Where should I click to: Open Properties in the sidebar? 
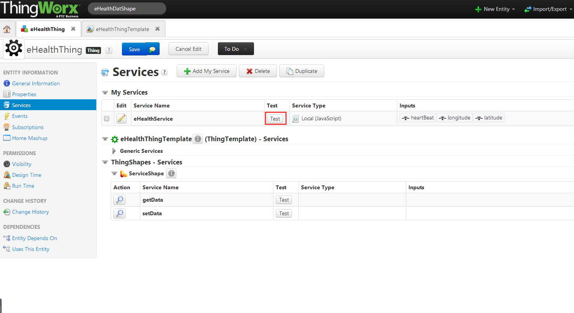coord(24,94)
